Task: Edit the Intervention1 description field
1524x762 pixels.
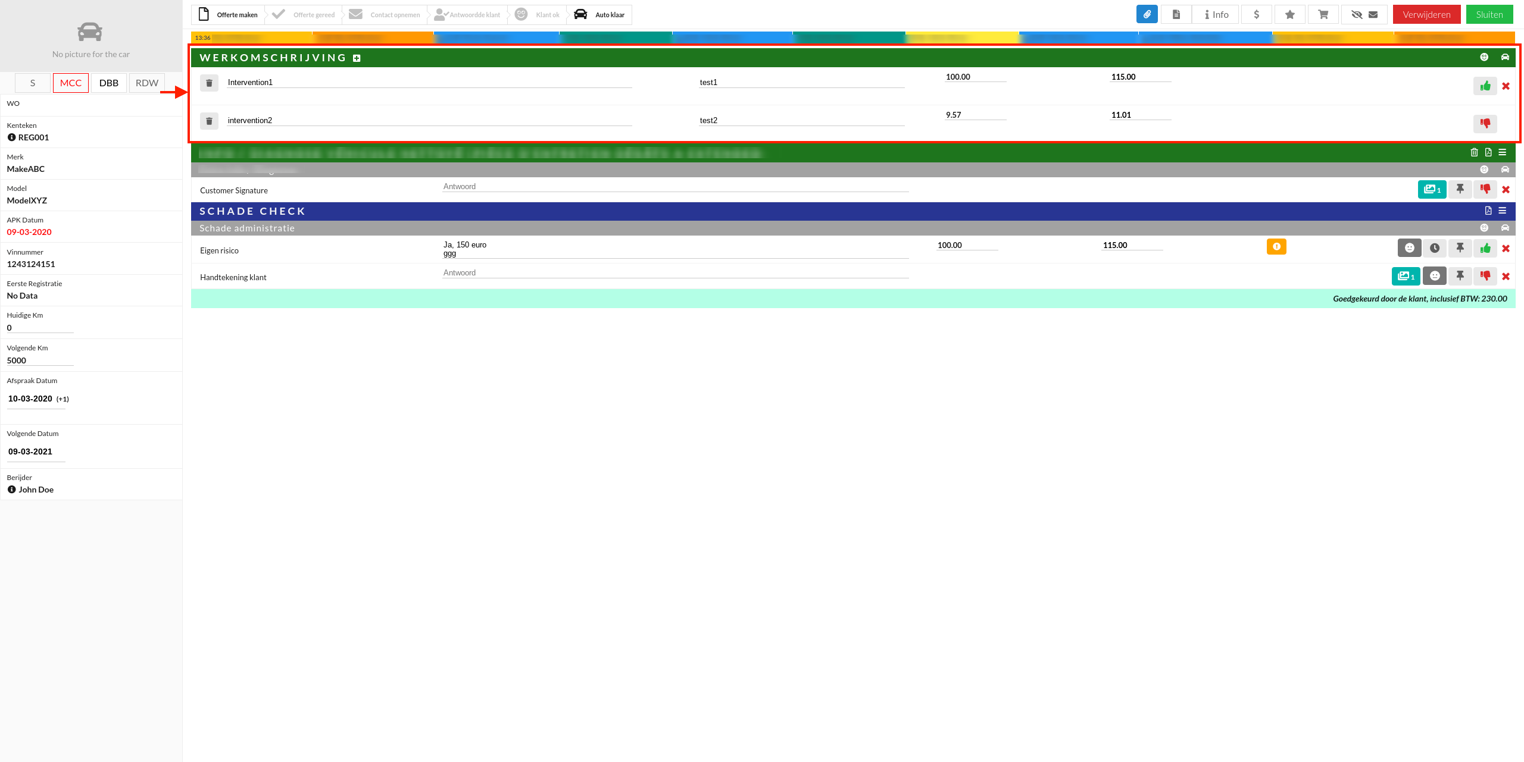Action: 429,83
